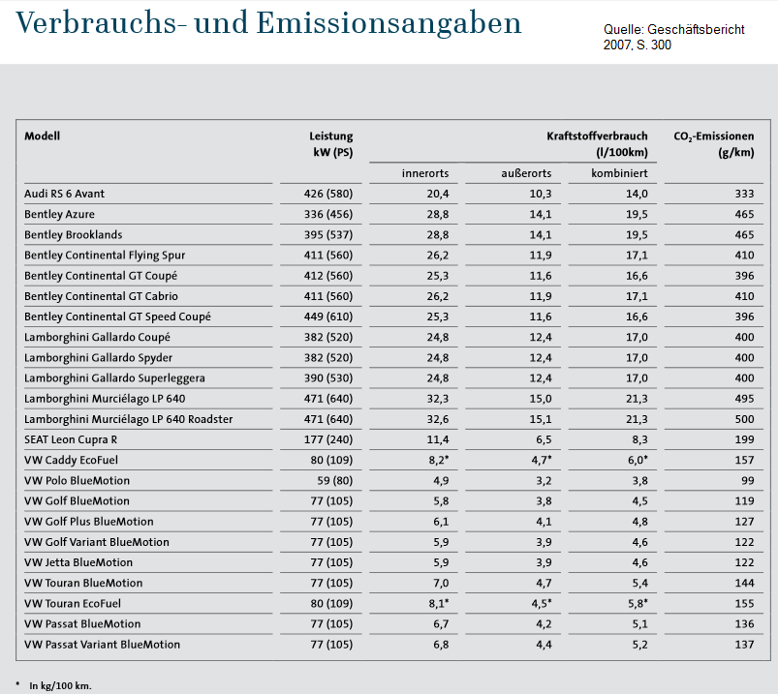Viewport: 778px width, 694px height.
Task: Select the CO2 value '144'
Action: click(x=744, y=583)
